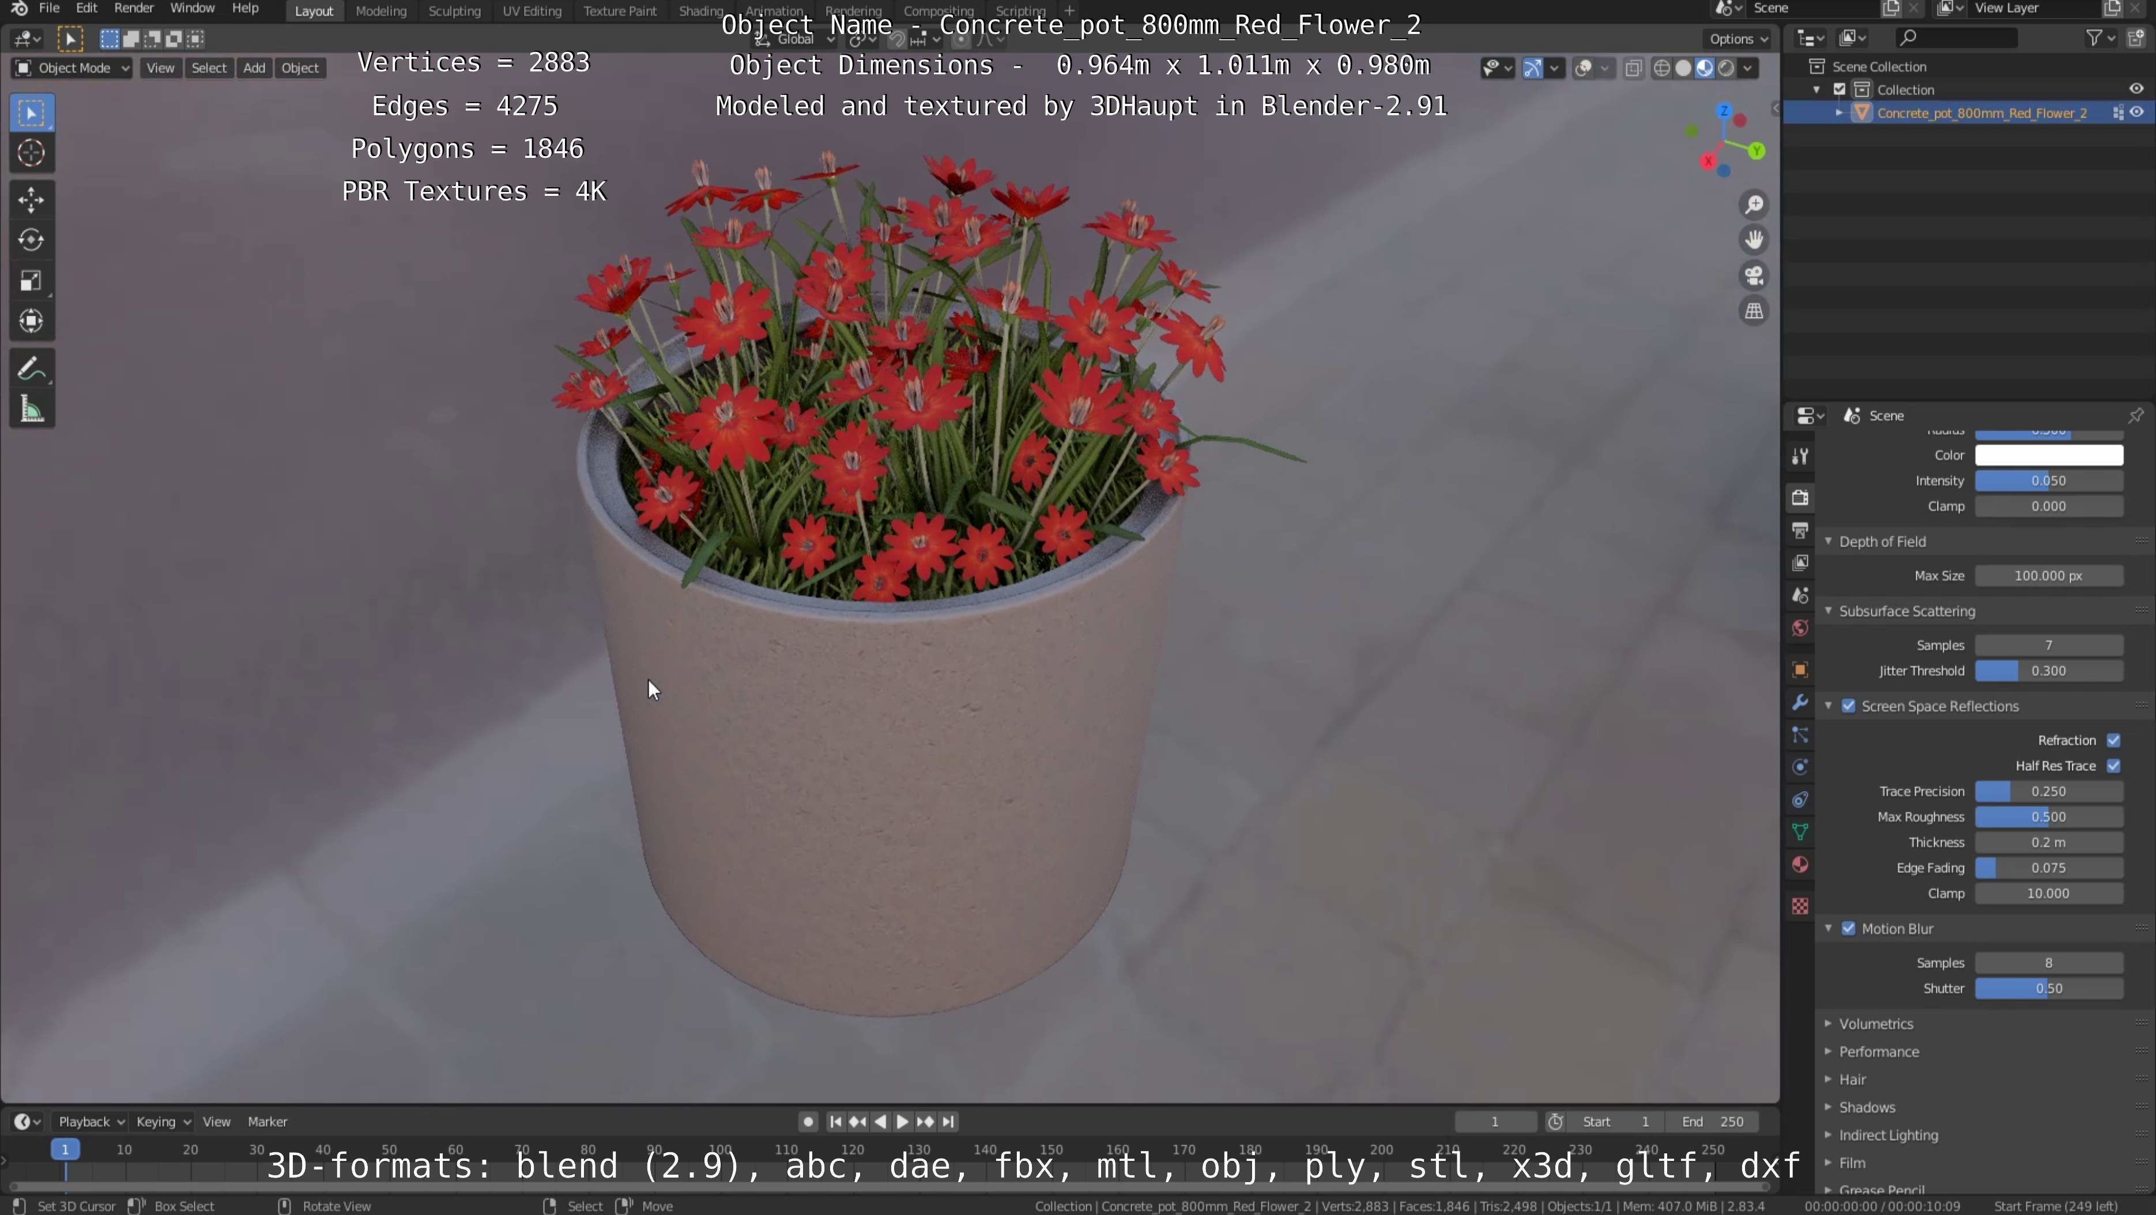The image size is (2156, 1215).
Task: Play the animation forward
Action: (x=902, y=1122)
